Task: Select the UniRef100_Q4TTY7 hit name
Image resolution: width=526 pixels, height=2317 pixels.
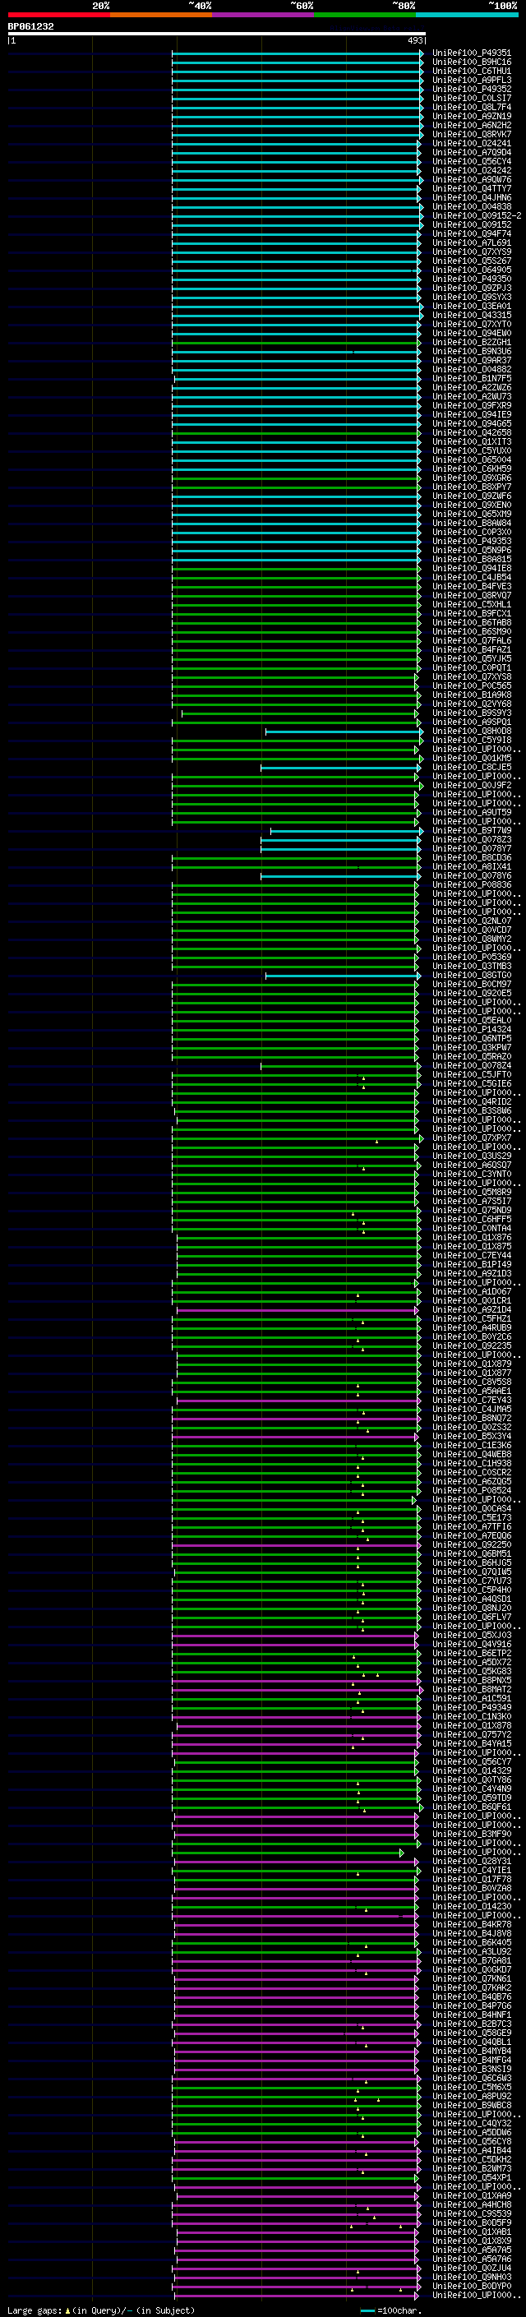Action: coord(471,189)
